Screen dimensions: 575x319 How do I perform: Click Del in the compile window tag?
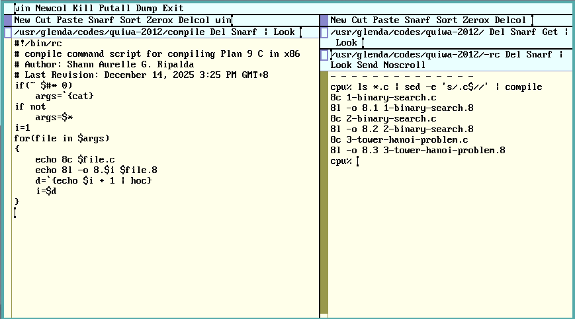click(x=218, y=32)
